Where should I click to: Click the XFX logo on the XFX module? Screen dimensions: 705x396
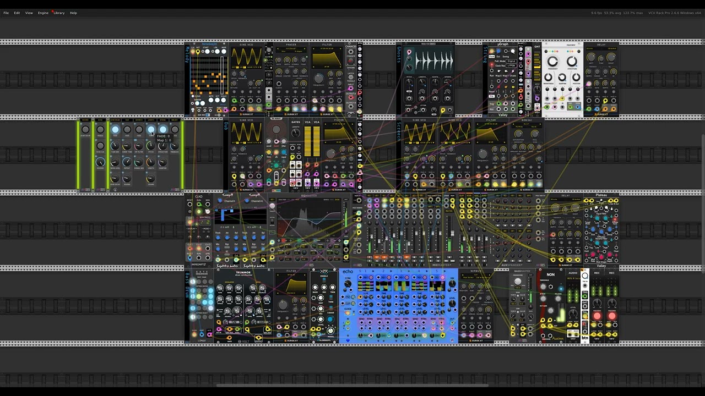pos(324,271)
